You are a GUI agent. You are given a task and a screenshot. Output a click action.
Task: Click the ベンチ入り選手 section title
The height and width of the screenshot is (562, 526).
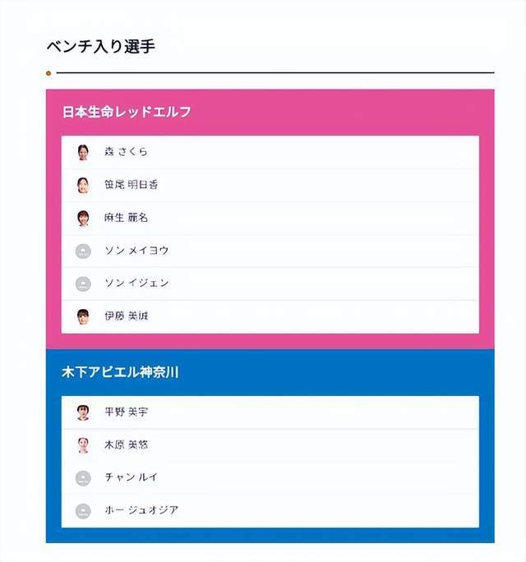(101, 47)
